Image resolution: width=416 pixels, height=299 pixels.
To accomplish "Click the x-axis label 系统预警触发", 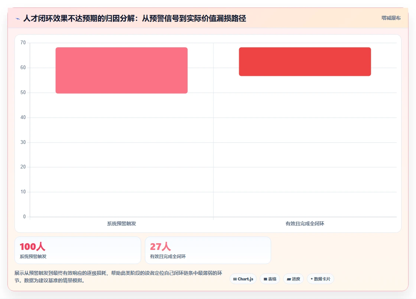I will pos(121,224).
